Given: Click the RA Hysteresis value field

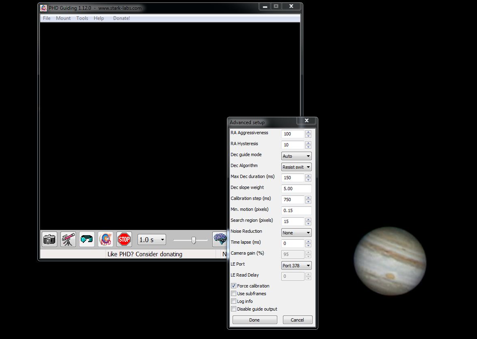Looking at the screenshot, I should pos(293,145).
